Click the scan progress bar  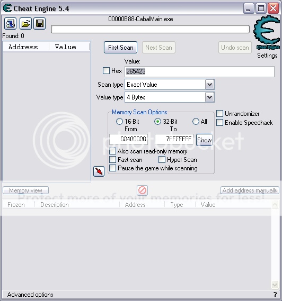[150, 29]
